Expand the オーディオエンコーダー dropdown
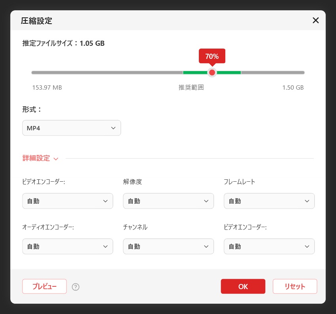Viewport: 336px width, 314px height. [68, 246]
